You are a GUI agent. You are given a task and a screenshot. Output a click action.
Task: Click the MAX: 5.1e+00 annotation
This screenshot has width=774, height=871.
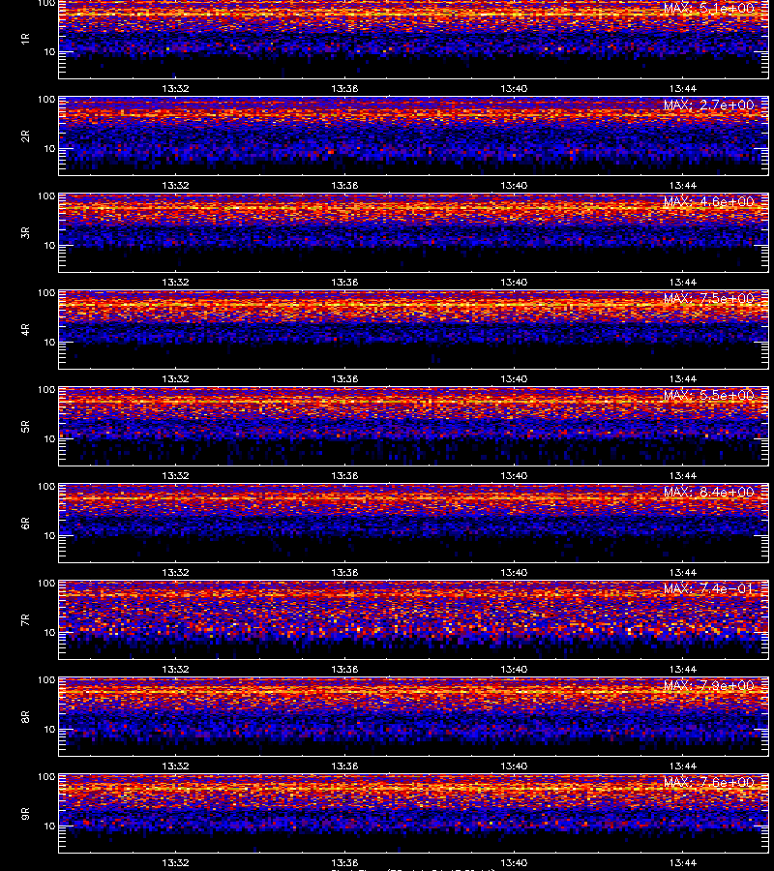(x=709, y=9)
